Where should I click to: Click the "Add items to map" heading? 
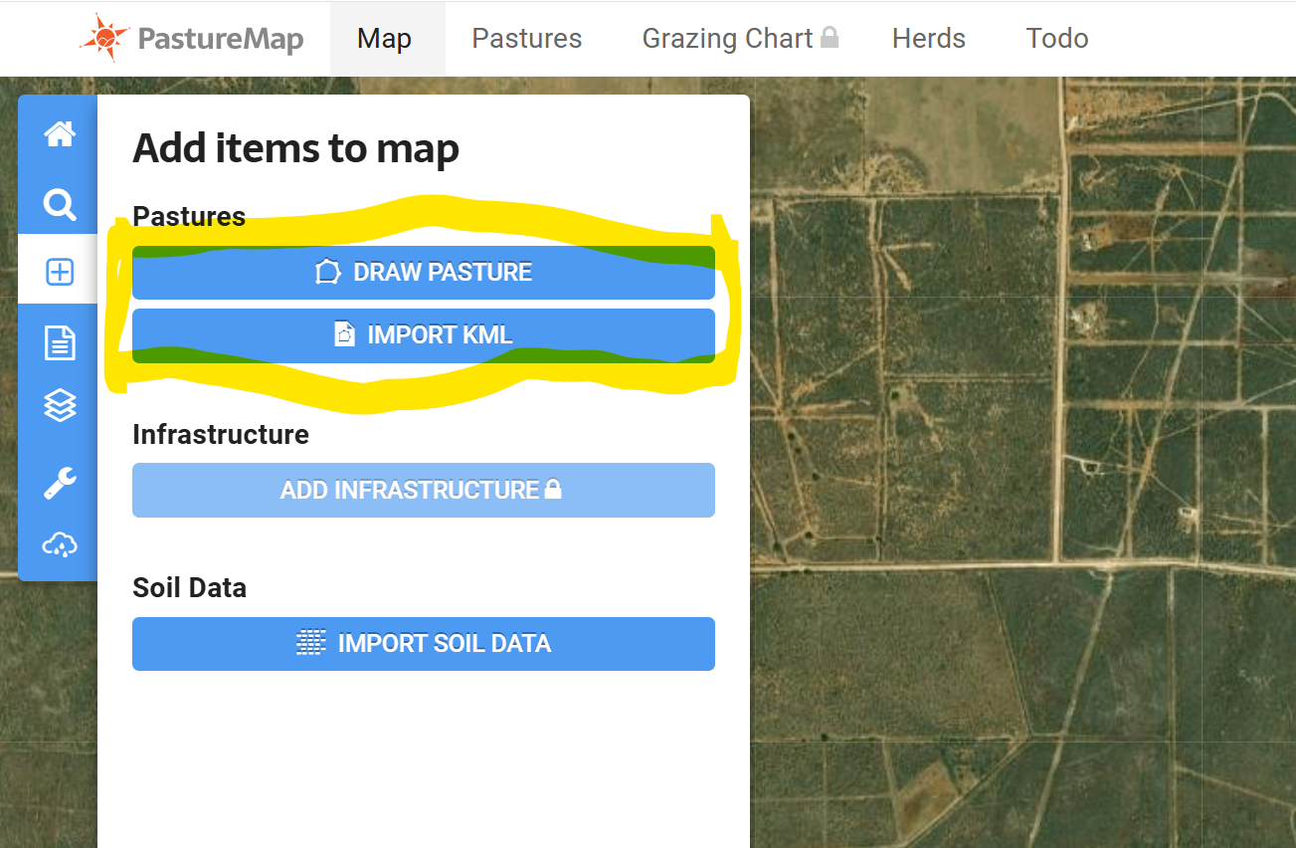tap(296, 149)
